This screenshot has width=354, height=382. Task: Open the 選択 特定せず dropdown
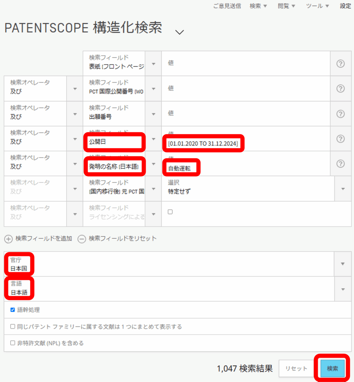coord(343,189)
